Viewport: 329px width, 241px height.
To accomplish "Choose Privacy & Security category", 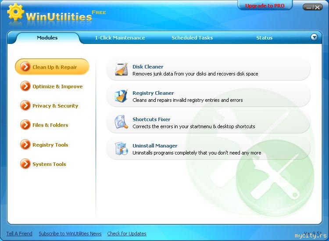I will 49,106.
